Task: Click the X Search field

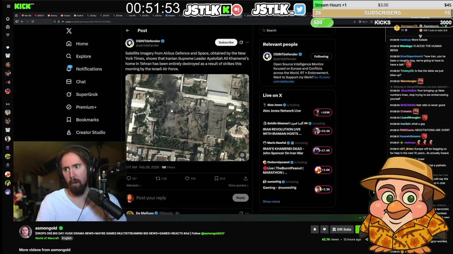Action: pos(297,31)
